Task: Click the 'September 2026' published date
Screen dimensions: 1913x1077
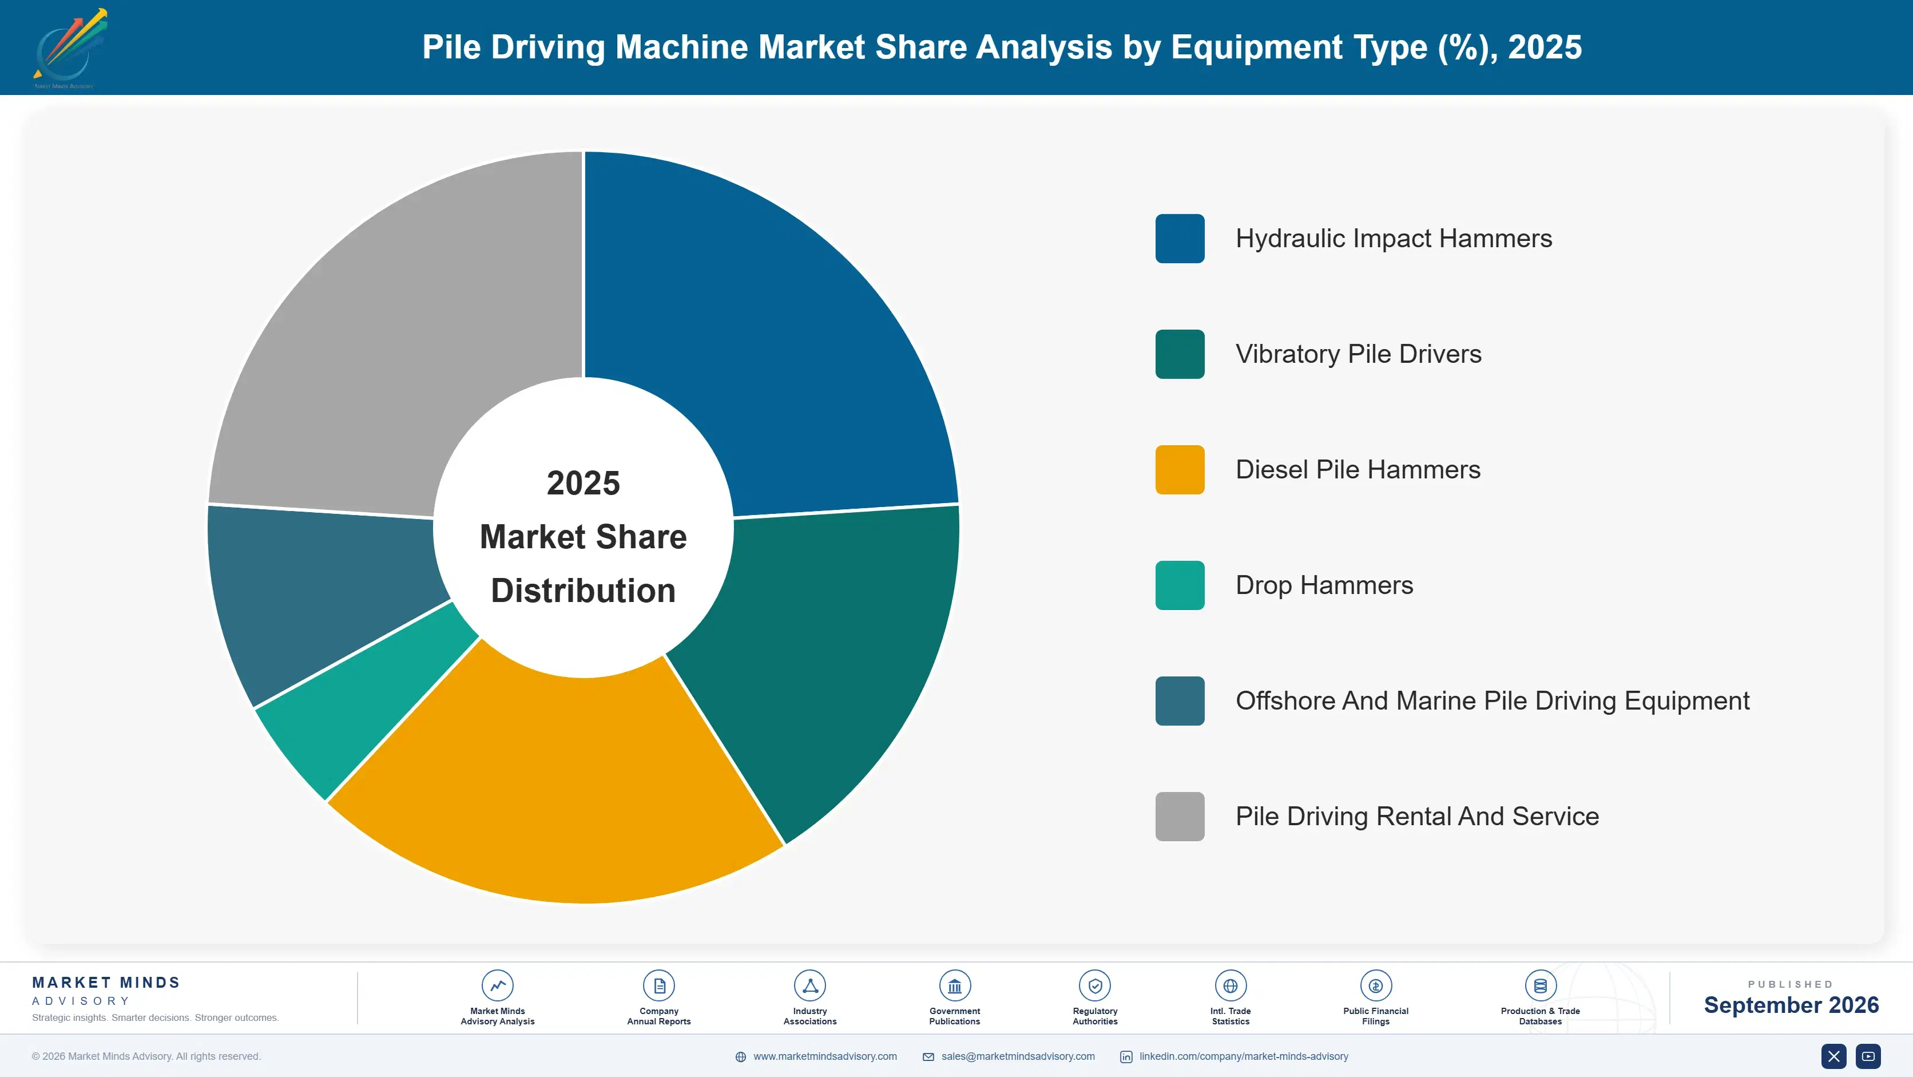Action: pyautogui.click(x=1791, y=1005)
